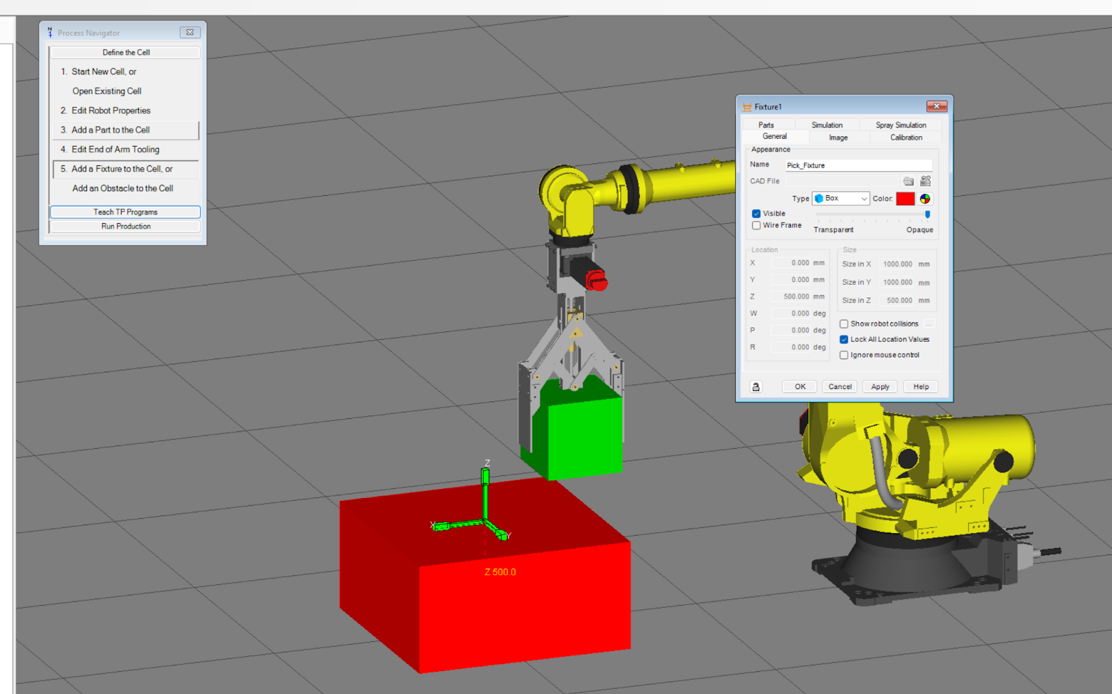1112x694 pixels.
Task: Click the Size in Z field
Action: coord(895,301)
